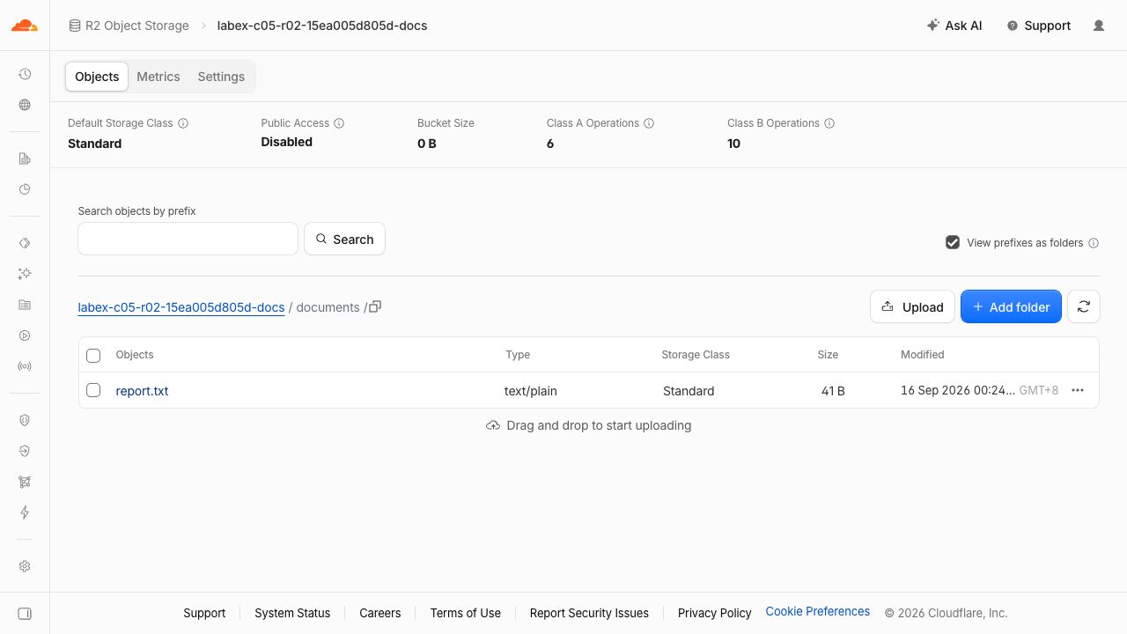This screenshot has height=634, width=1127.
Task: Copy the documents path with copy icon
Action: coord(375,306)
